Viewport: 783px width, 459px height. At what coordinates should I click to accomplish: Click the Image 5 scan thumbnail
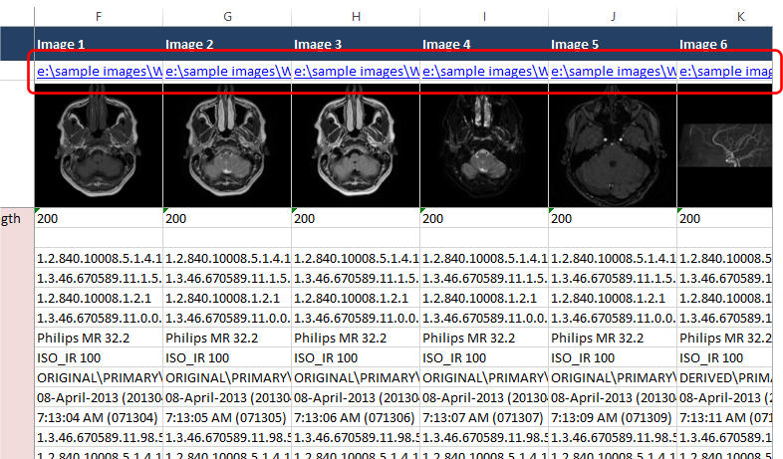click(613, 149)
